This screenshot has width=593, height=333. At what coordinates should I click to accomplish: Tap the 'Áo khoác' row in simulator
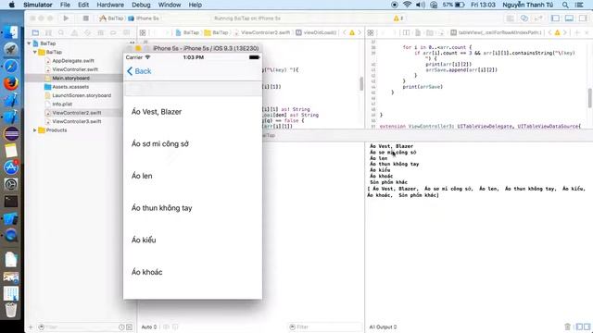coord(193,272)
